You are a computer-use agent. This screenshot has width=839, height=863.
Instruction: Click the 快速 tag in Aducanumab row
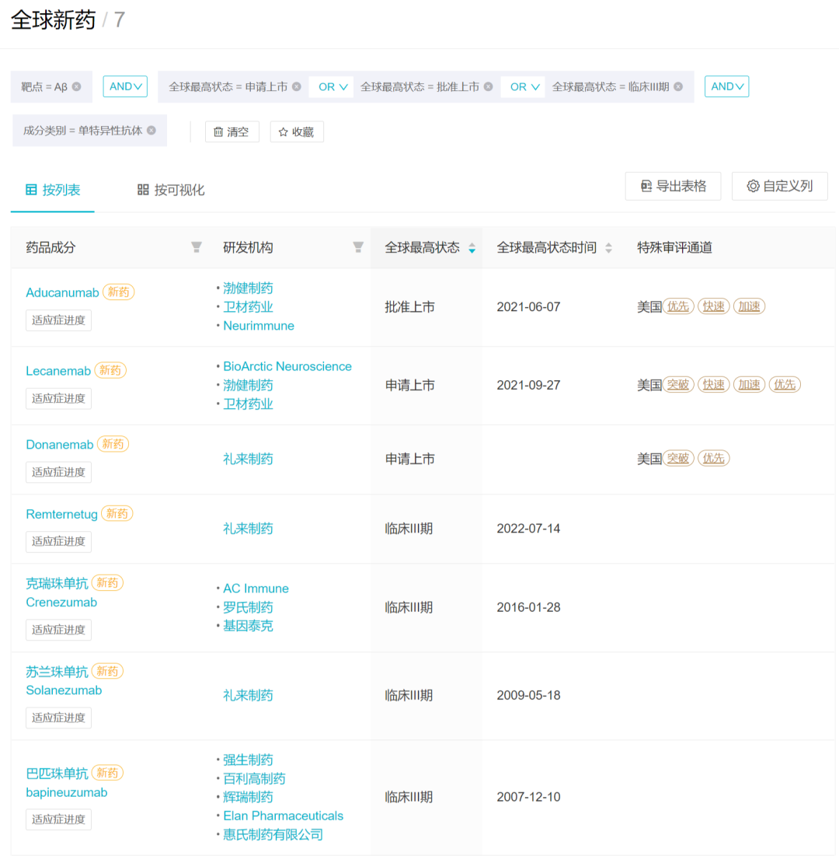point(714,306)
